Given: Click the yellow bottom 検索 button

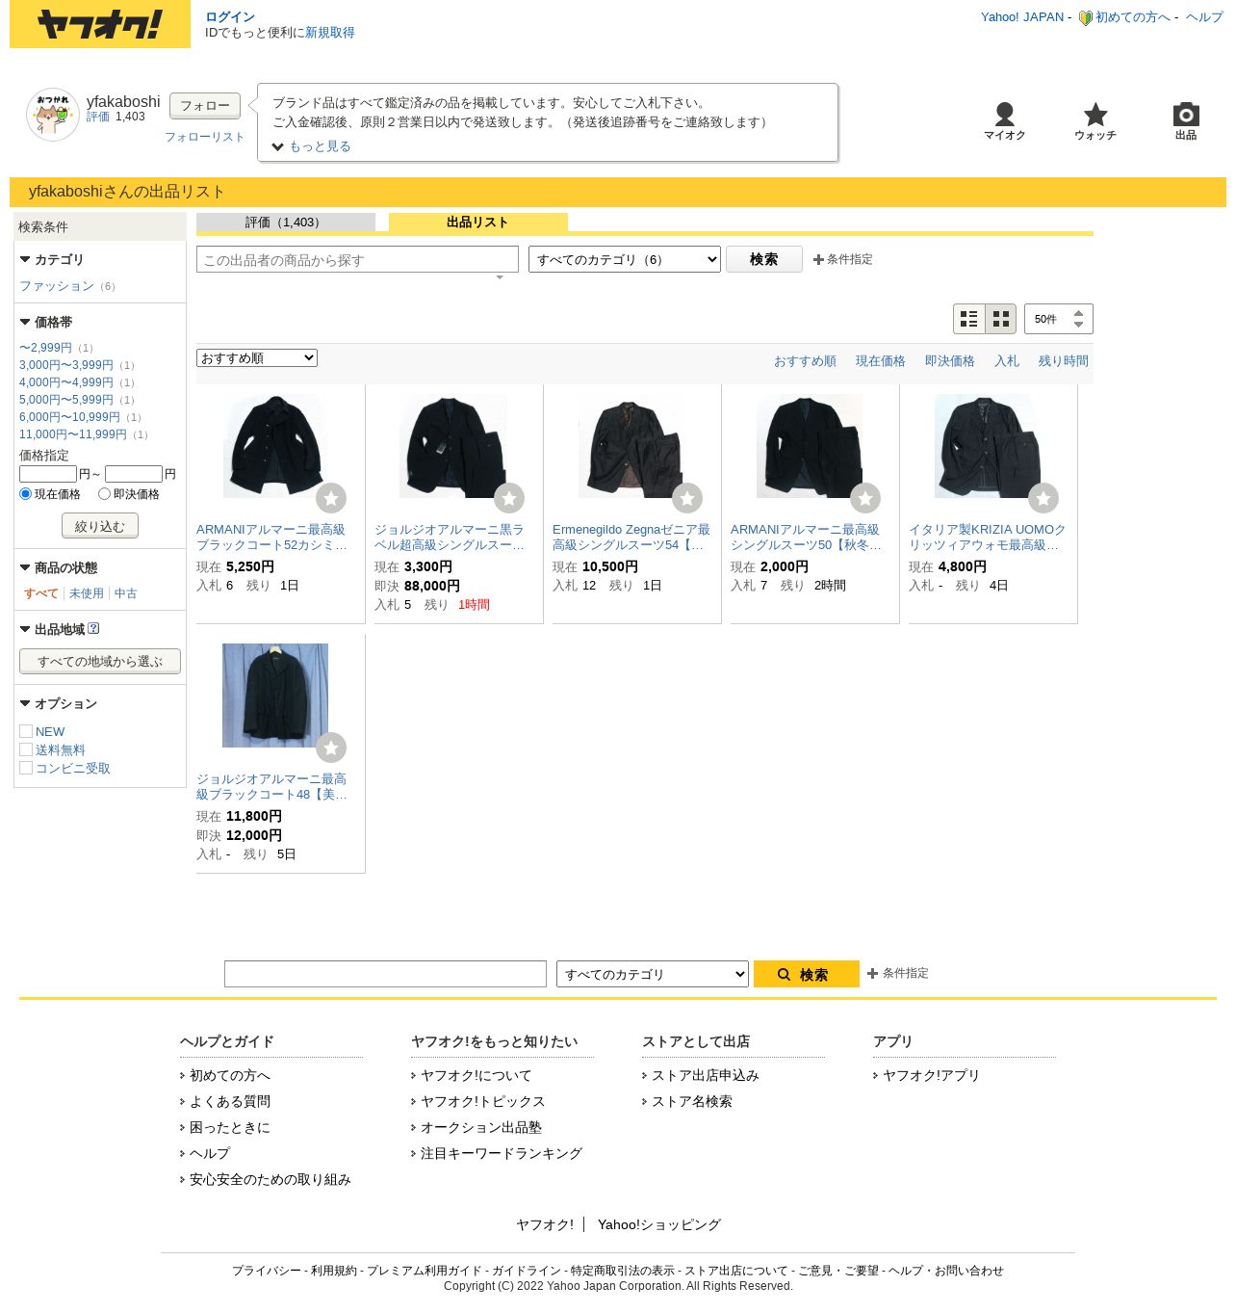Looking at the screenshot, I should pyautogui.click(x=806, y=974).
